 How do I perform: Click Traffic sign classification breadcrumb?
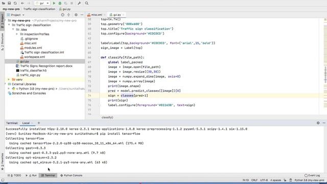point(39,9)
